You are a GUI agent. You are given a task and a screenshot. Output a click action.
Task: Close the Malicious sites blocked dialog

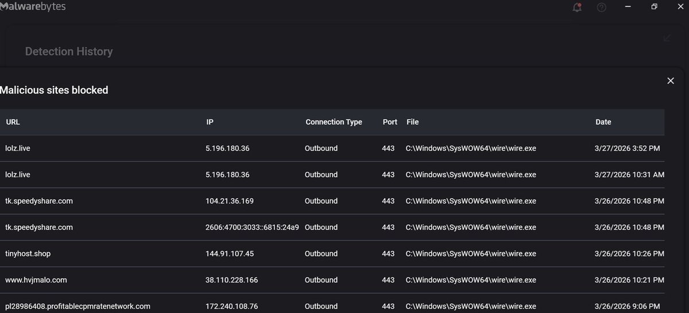[670, 81]
